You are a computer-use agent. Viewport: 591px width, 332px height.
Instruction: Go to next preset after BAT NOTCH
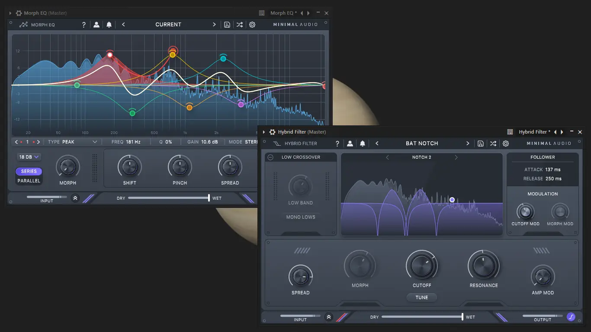click(468, 144)
